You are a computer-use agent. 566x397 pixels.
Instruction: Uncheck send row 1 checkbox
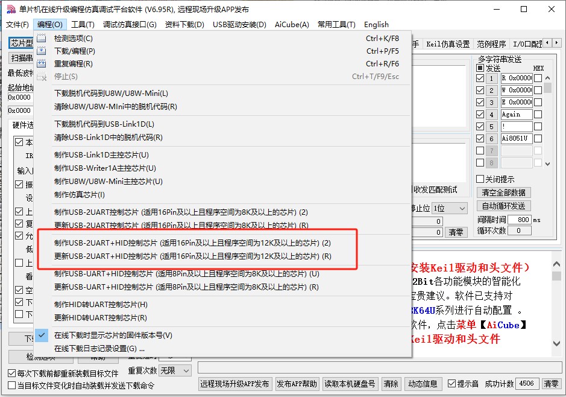(480, 78)
